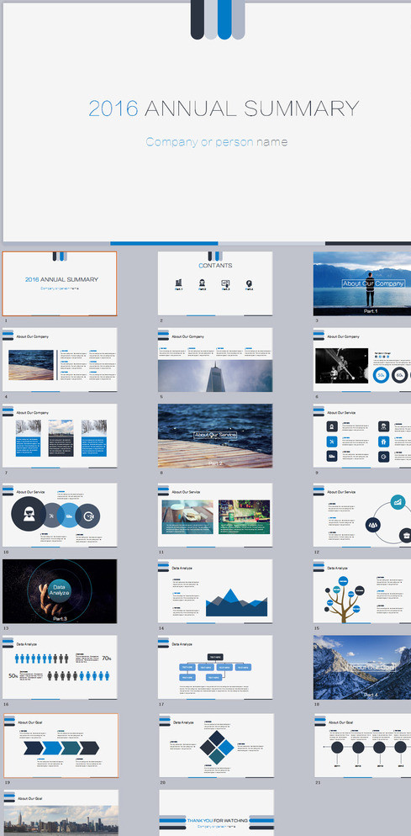The image size is (411, 836).
Task: Click the blue mountain area chart on slide 14
Action: click(x=237, y=602)
